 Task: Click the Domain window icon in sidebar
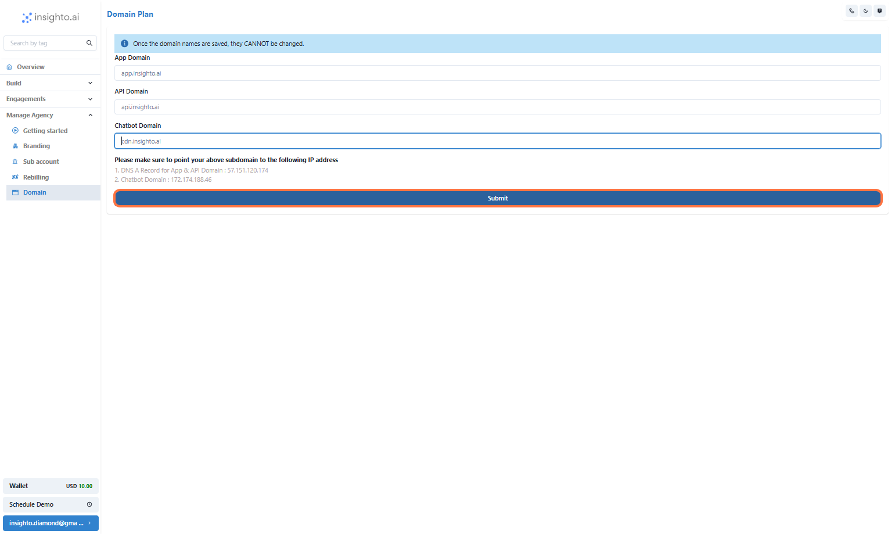[15, 192]
